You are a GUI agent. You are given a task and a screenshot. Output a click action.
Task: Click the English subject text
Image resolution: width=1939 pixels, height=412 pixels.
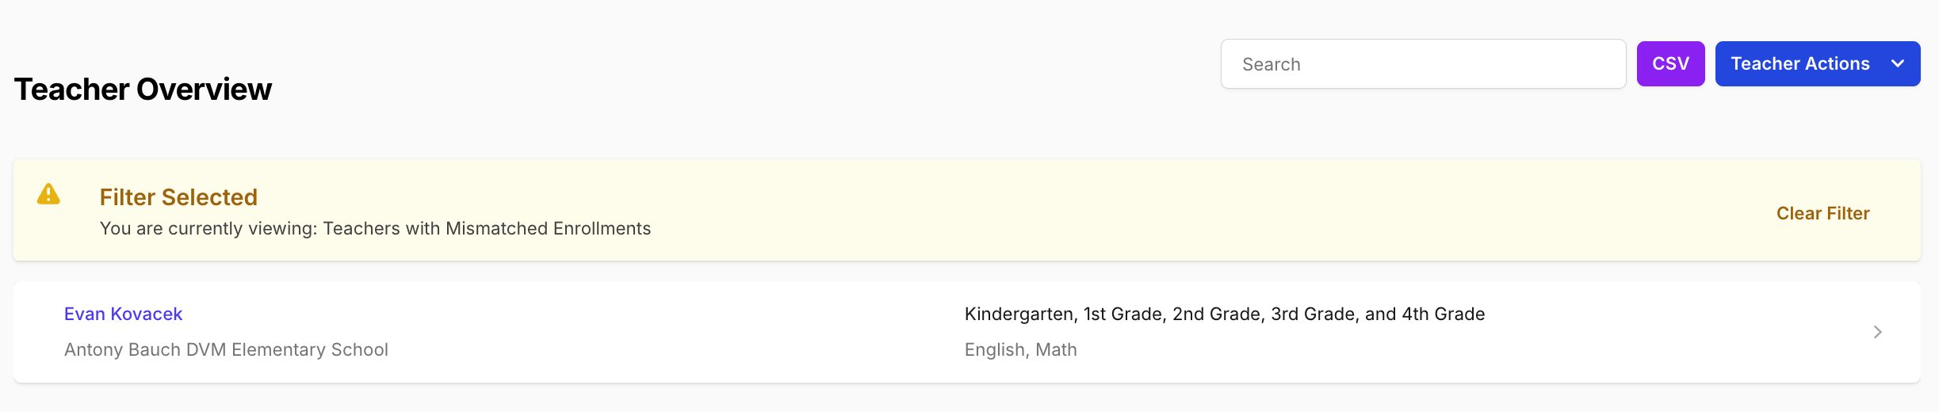pos(996,349)
